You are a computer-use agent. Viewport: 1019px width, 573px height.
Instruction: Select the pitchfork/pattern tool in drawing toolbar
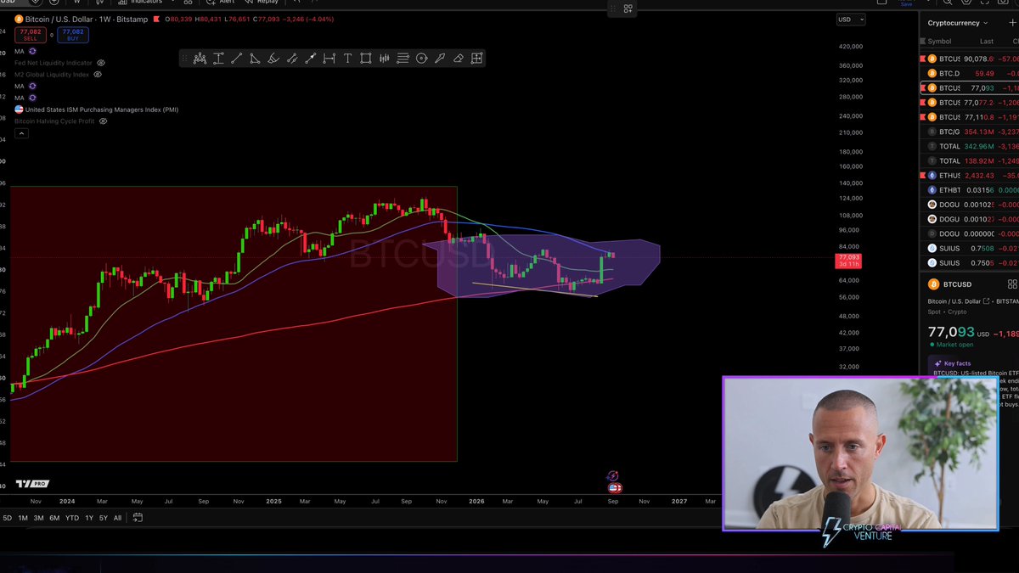pyautogui.click(x=200, y=58)
